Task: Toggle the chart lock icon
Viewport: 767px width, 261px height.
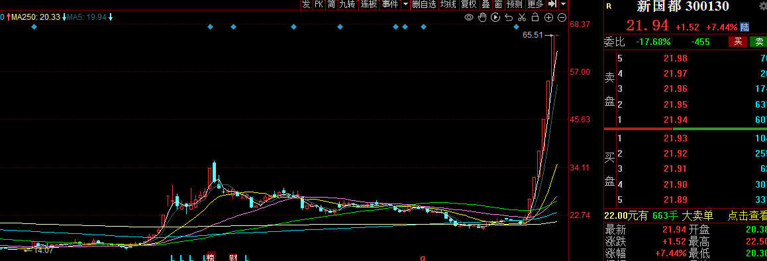Action: 535,18
